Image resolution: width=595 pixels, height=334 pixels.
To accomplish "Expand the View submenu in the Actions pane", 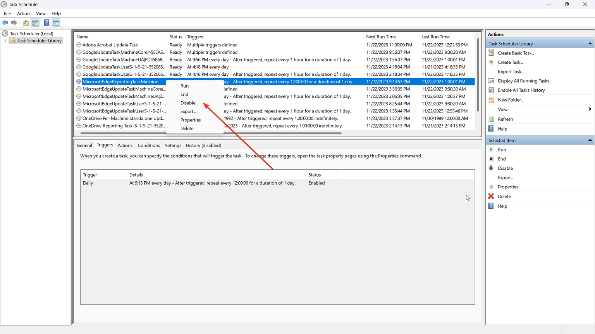I will pyautogui.click(x=590, y=109).
